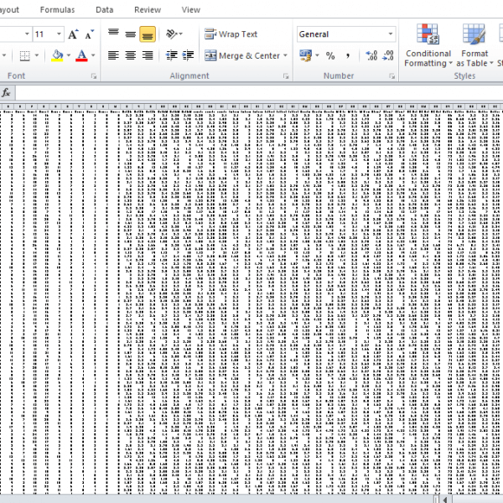This screenshot has width=503, height=503.
Task: Click the Comma Style icon
Action: tap(348, 55)
